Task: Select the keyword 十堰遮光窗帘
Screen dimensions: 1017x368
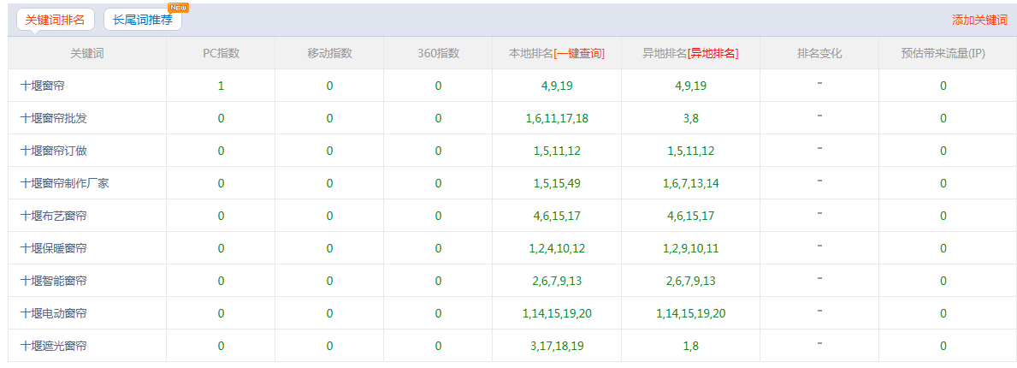Action: point(53,346)
